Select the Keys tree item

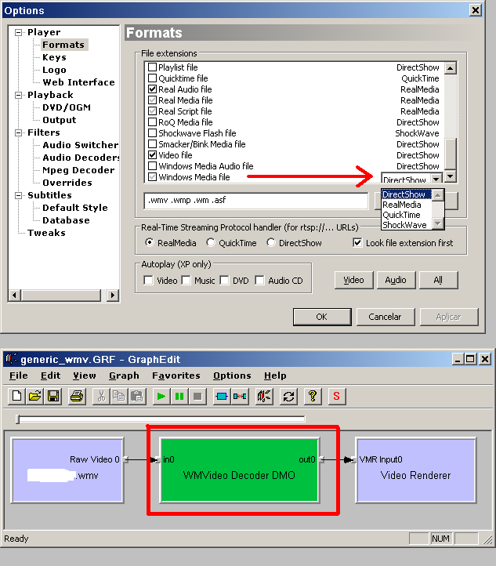click(55, 57)
